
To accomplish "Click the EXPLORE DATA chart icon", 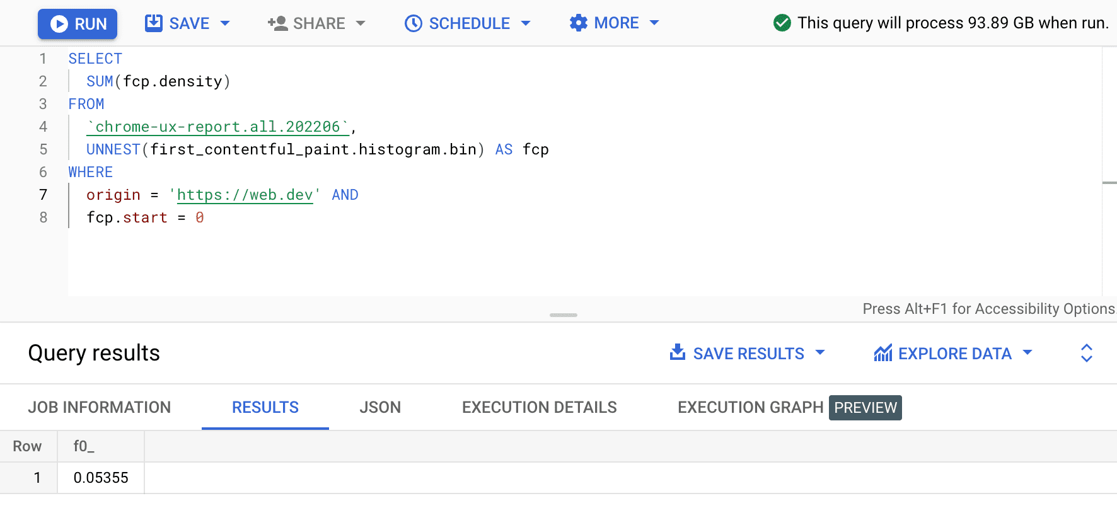I will pyautogui.click(x=883, y=353).
